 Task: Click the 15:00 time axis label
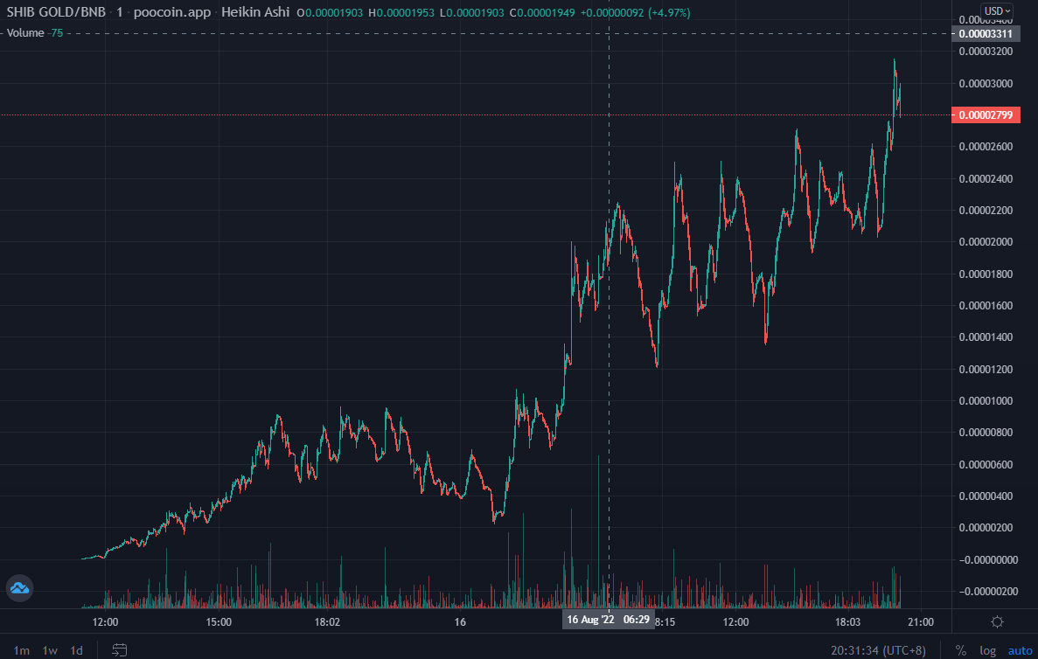[219, 622]
